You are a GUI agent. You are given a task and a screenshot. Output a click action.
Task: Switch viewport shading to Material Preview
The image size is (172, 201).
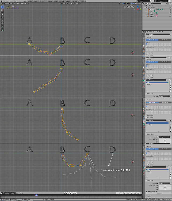pyautogui.click(x=137, y=3)
